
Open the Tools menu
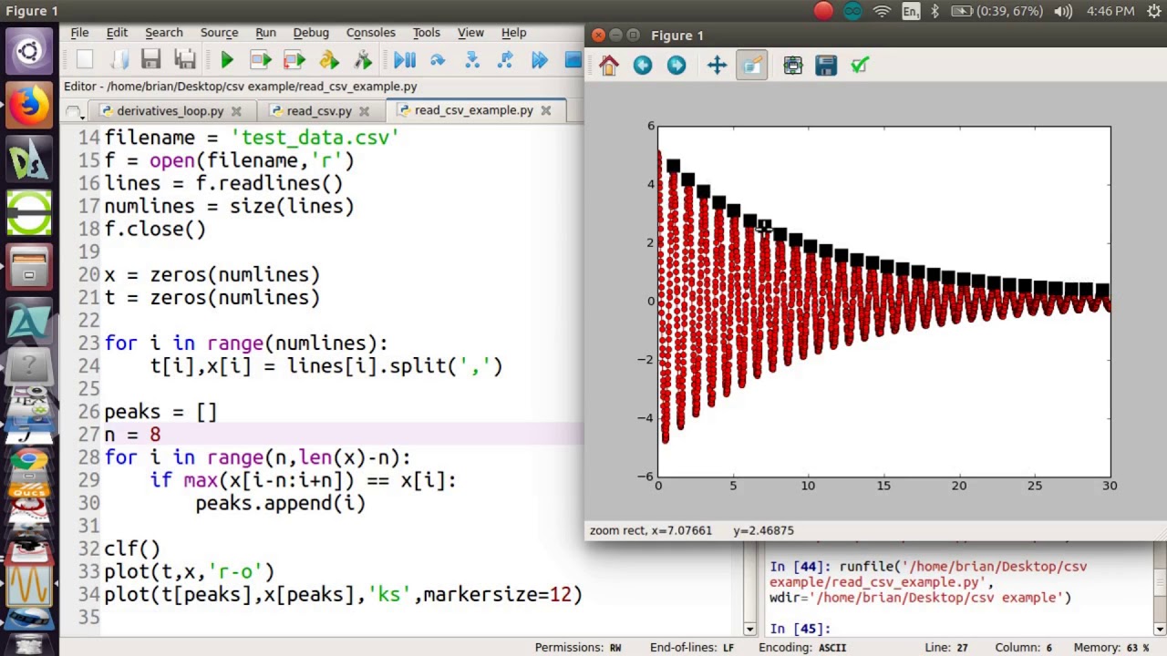pos(426,32)
